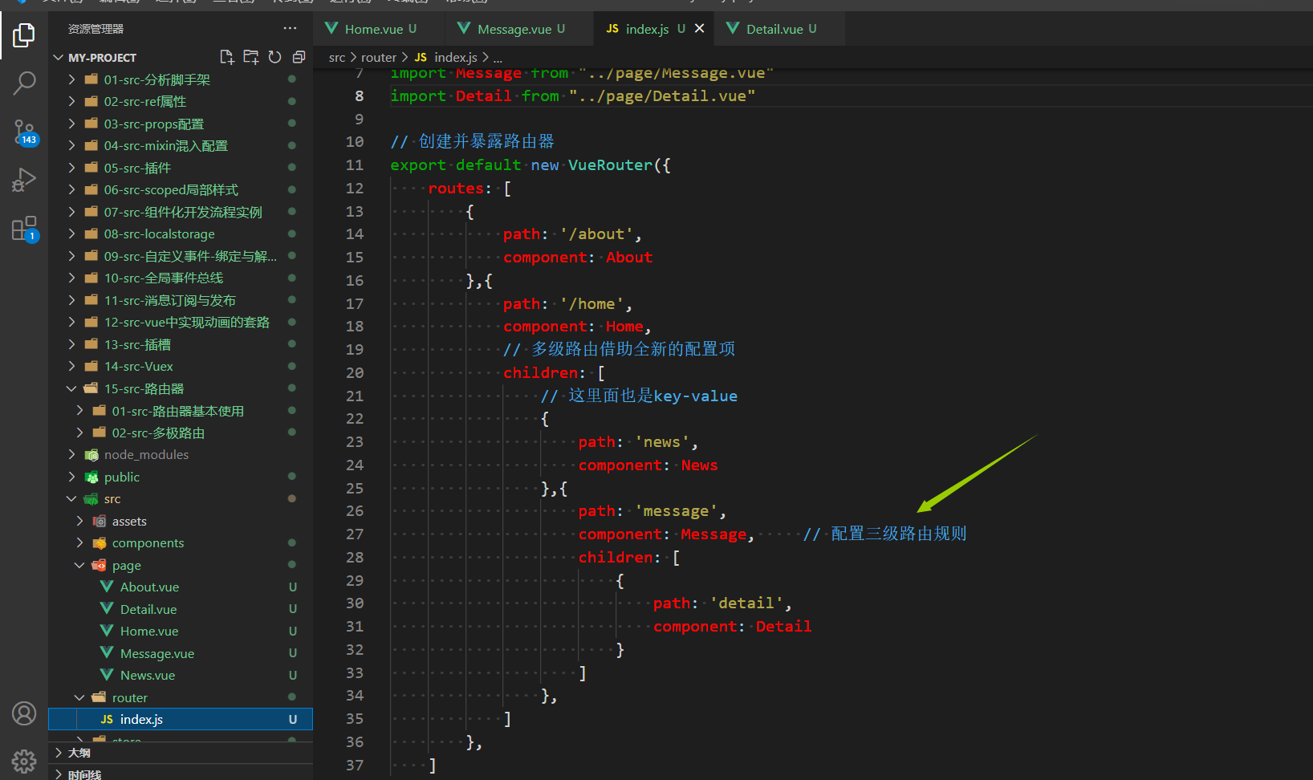Collapse all folders in explorer
1313x780 pixels.
[299, 57]
